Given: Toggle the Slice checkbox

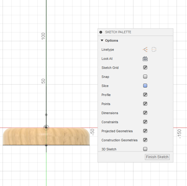Looking at the screenshot, I should pyautogui.click(x=145, y=86).
